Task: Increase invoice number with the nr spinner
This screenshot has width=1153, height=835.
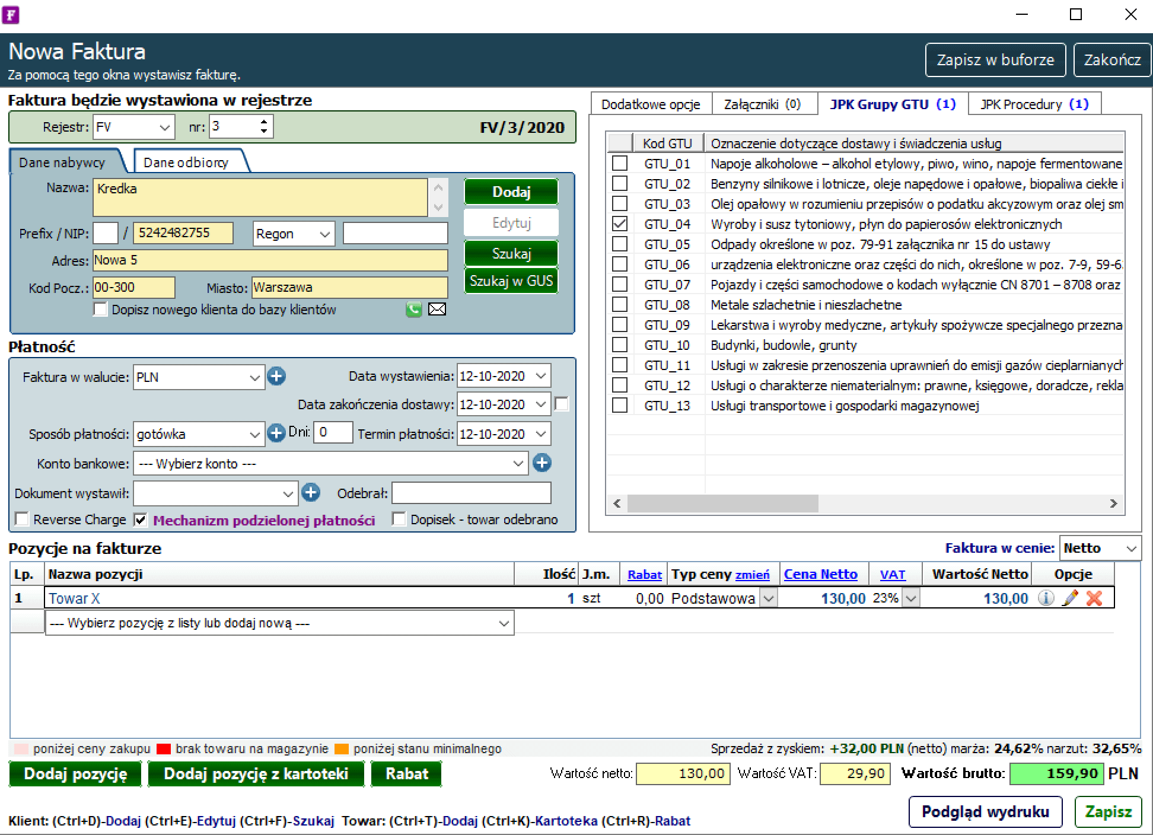Action: click(264, 122)
